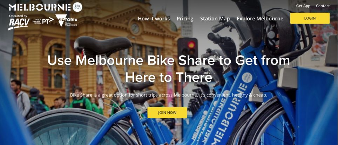Go to the Pricing menu item

185,19
